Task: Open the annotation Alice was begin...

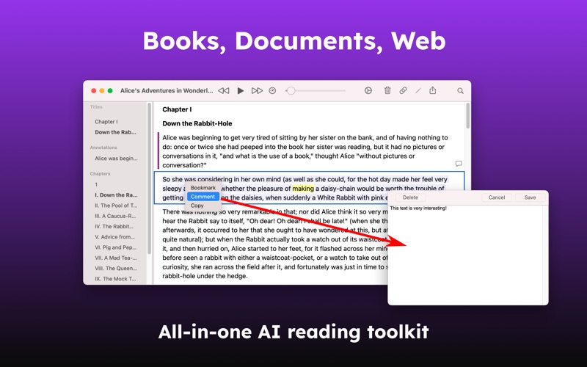Action: [x=116, y=159]
